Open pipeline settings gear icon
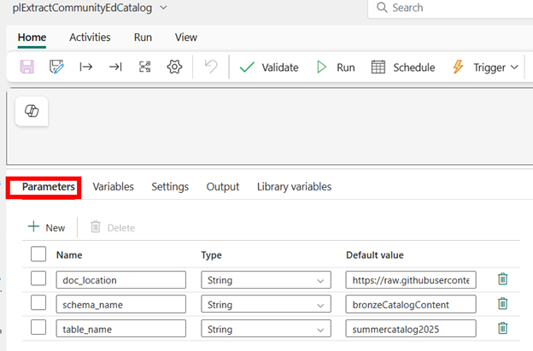 pos(174,67)
